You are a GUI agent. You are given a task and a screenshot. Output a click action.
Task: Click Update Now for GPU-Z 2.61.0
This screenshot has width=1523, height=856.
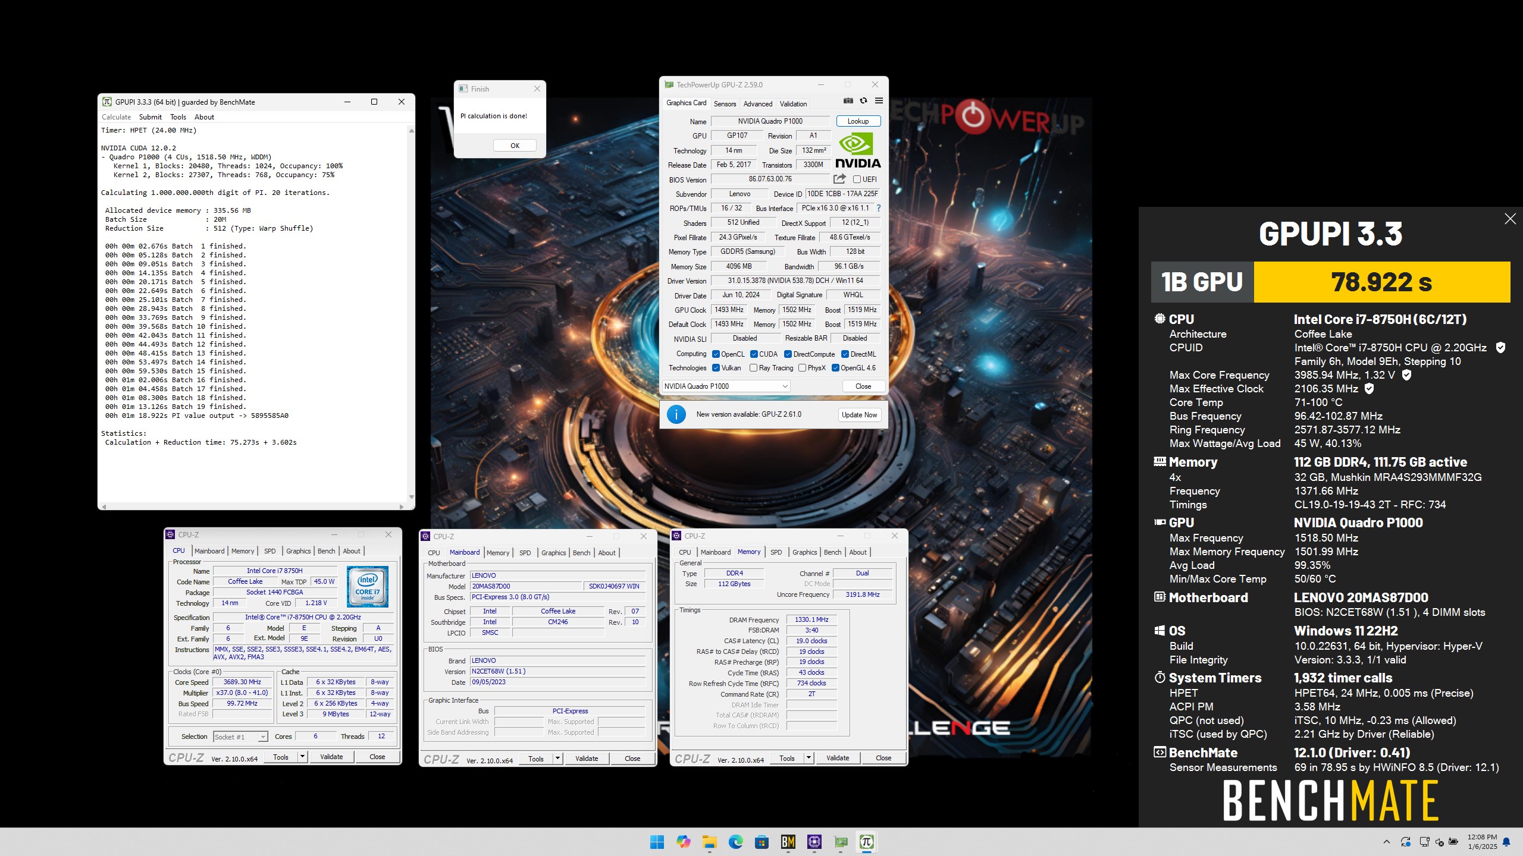coord(859,415)
